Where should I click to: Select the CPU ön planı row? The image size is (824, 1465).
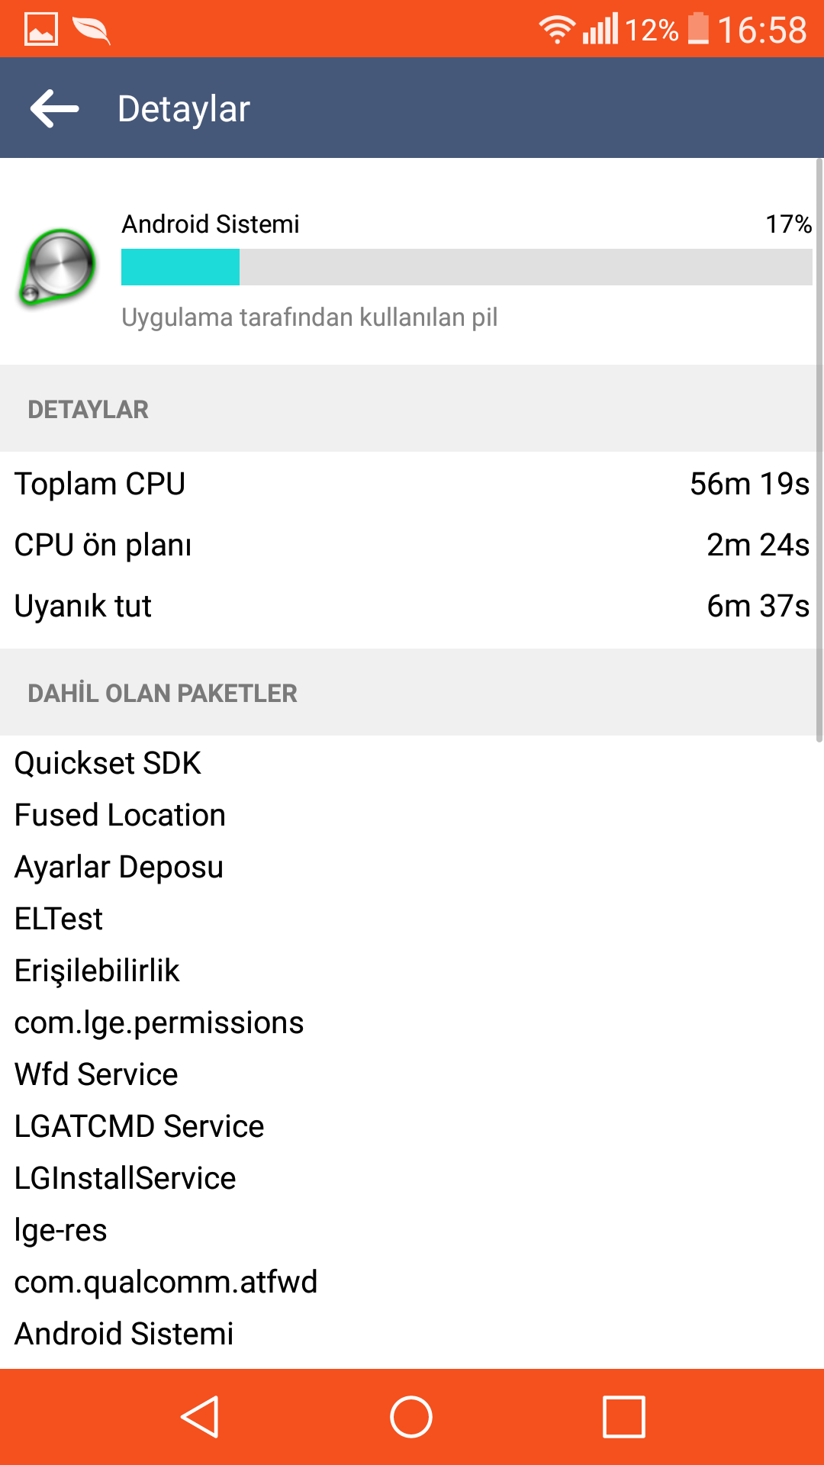click(x=412, y=545)
